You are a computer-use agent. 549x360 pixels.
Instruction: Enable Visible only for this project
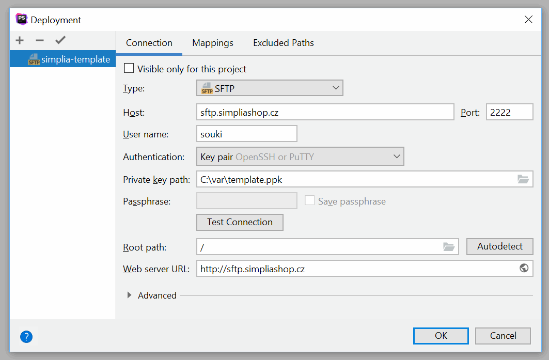pyautogui.click(x=129, y=69)
